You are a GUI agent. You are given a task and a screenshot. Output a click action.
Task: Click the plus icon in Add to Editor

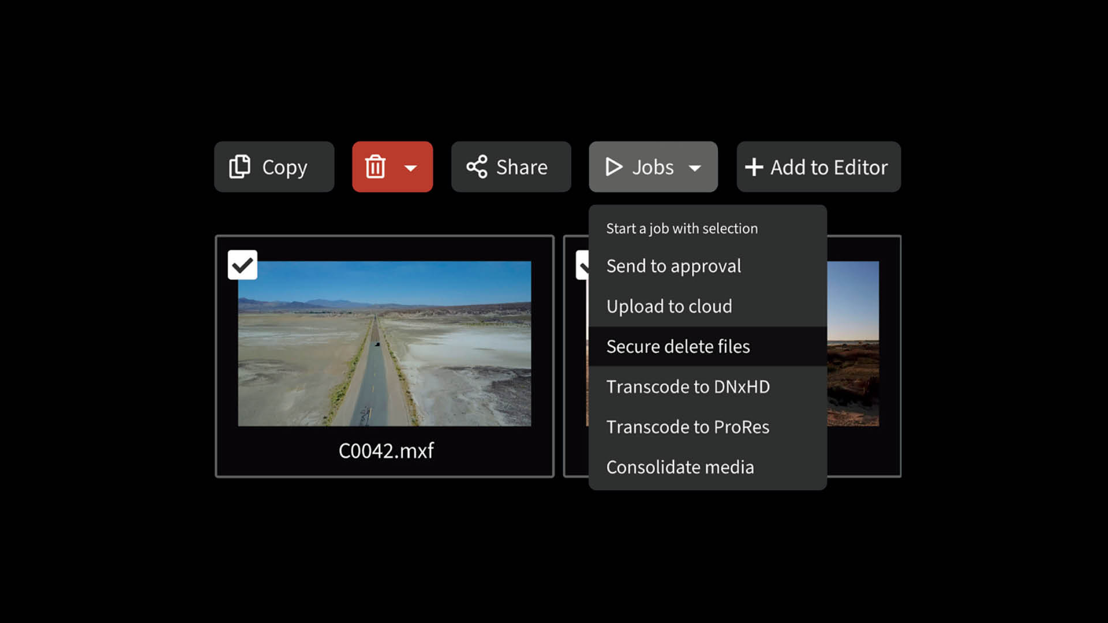click(754, 167)
